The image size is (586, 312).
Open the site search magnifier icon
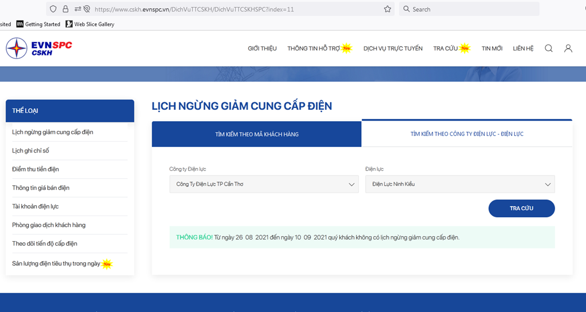point(548,49)
